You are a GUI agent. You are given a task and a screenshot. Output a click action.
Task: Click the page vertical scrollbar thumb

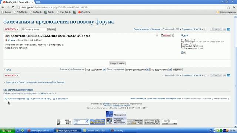pos(236,86)
